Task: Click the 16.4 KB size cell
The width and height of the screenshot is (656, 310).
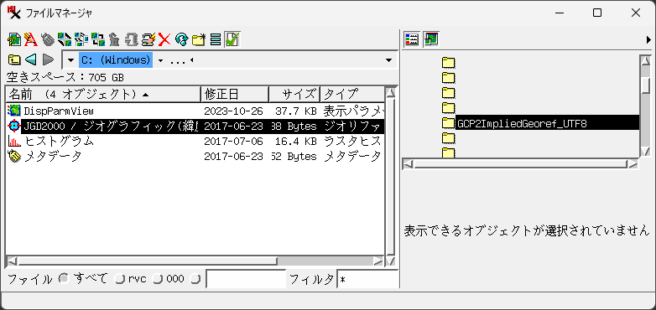Action: [296, 142]
